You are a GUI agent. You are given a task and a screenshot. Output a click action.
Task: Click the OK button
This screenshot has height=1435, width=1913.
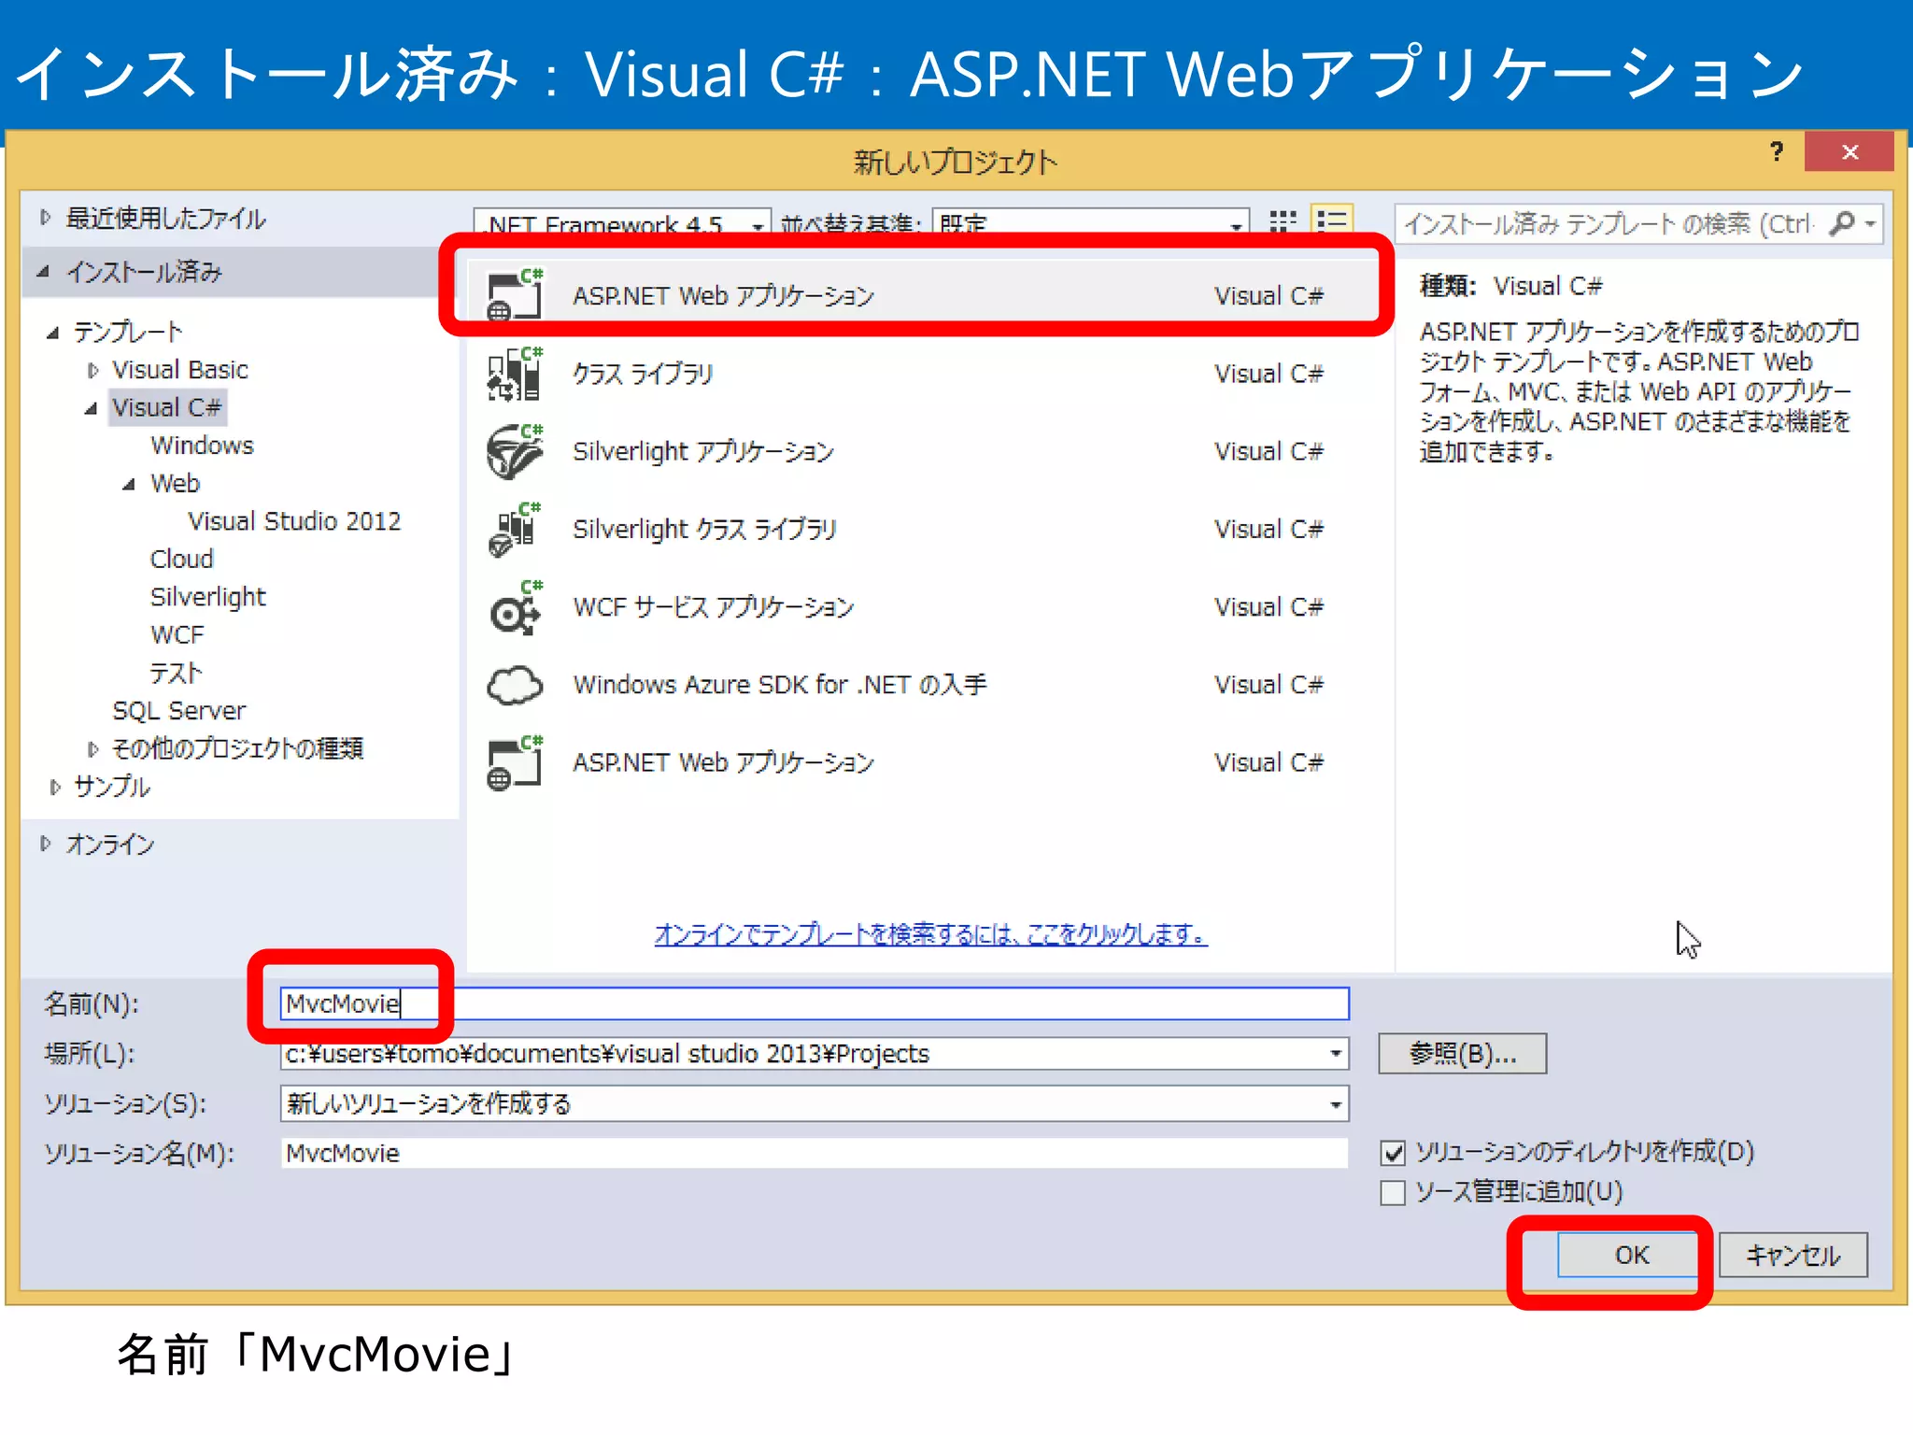(x=1631, y=1255)
